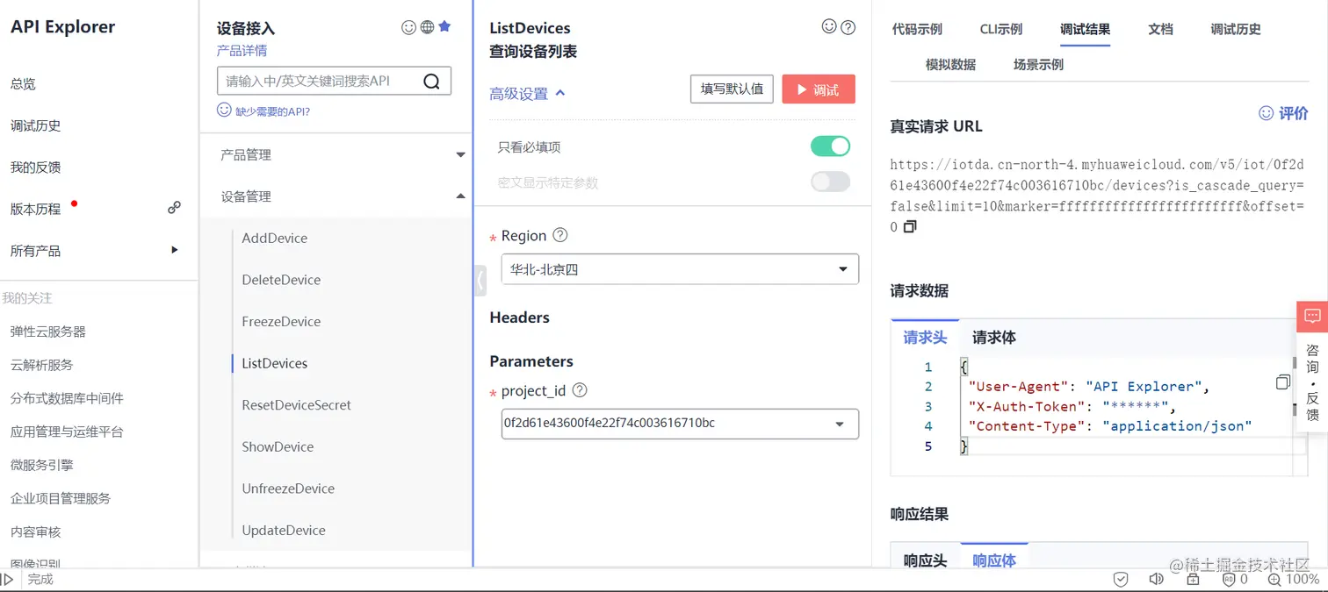1328x592 pixels.
Task: Click the help icon beside project_id
Action: [579, 390]
